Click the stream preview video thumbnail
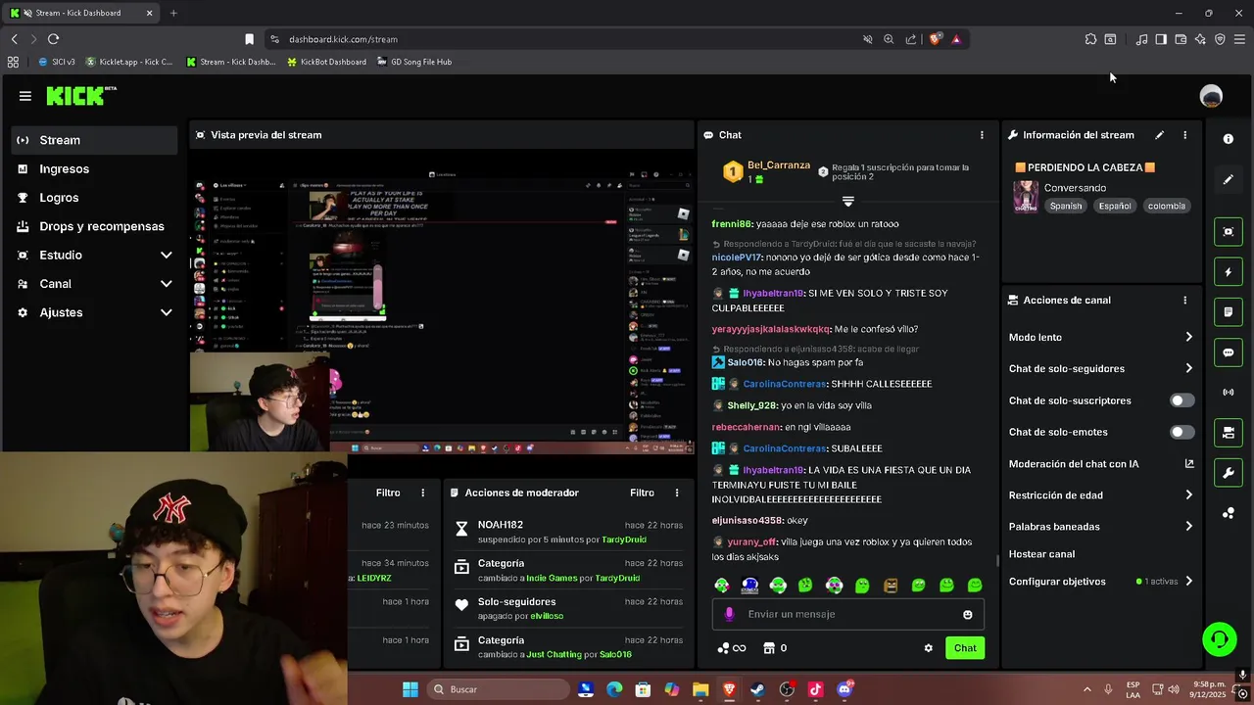 click(441, 302)
